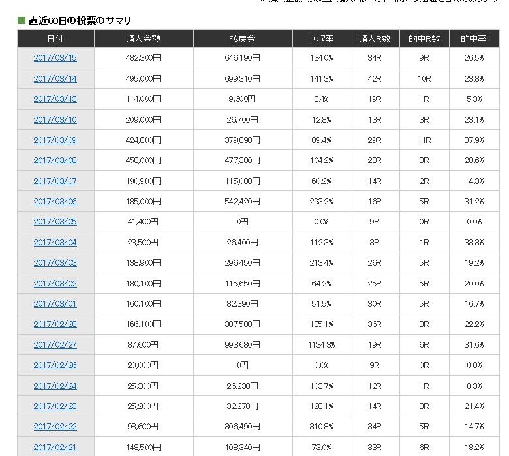Click the 的中率 column header
Viewport: 509px width, 456px height.
[x=474, y=38]
